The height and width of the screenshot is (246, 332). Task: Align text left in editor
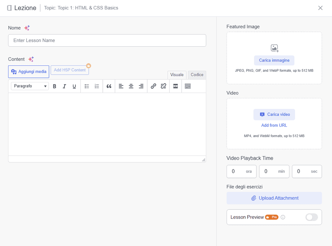click(x=121, y=86)
